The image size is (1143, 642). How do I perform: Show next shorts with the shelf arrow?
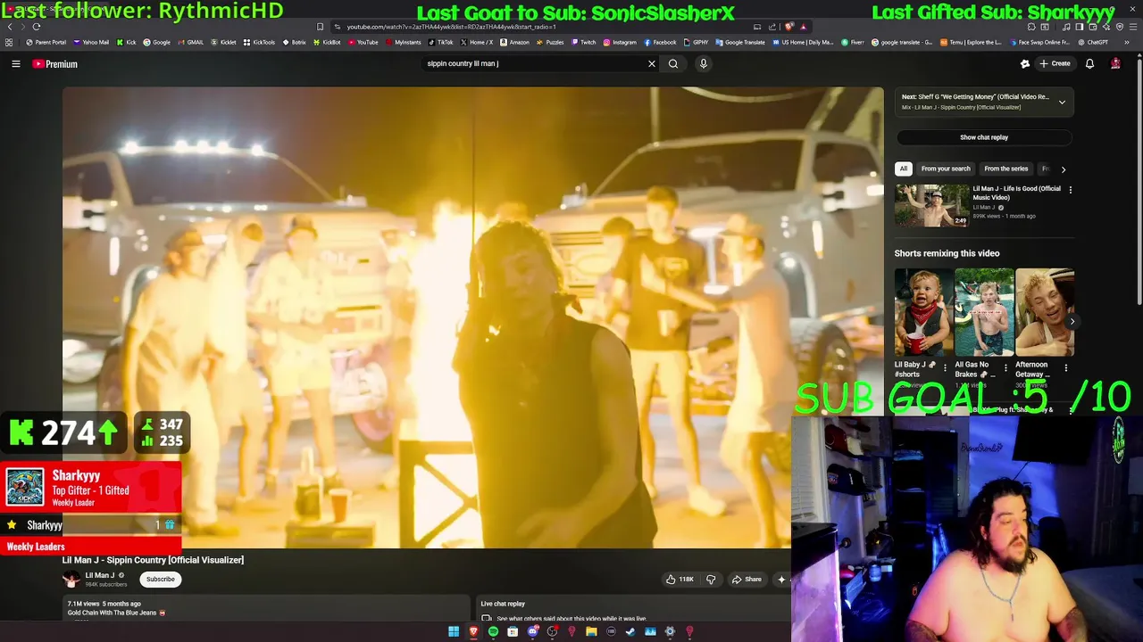point(1072,321)
